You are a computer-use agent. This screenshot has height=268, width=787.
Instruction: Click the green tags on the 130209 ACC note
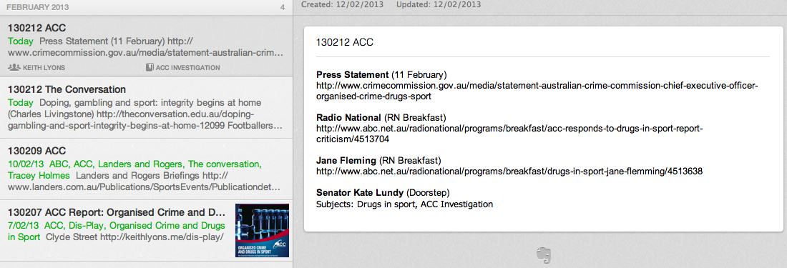click(x=135, y=170)
